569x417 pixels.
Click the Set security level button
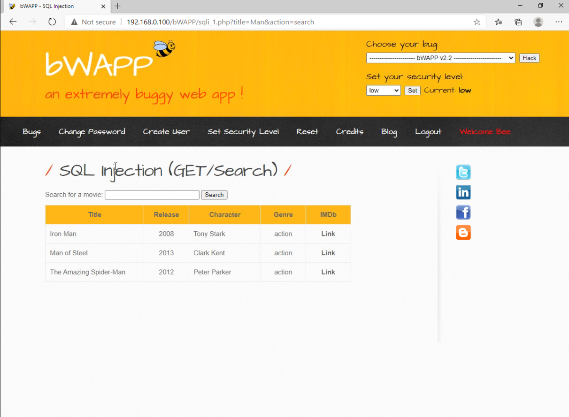(x=412, y=91)
